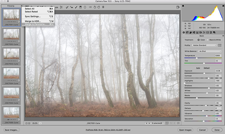Click the Default tone link
Image resolution: width=225 pixels, height=134 pixels.
coord(207,68)
